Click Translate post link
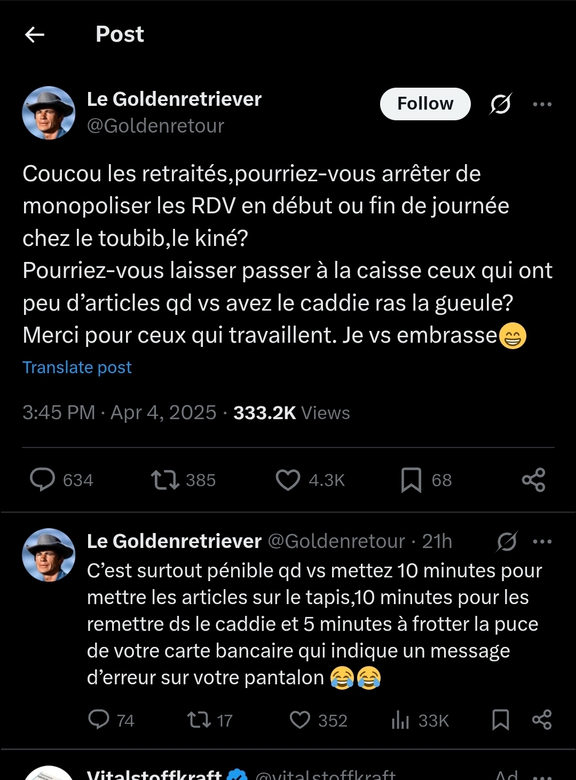 pos(77,367)
